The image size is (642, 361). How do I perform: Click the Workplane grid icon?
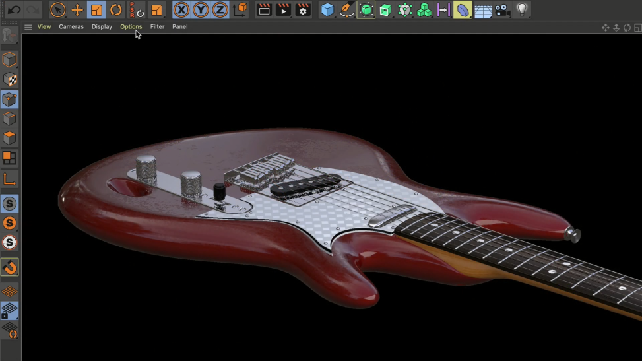[9, 291]
